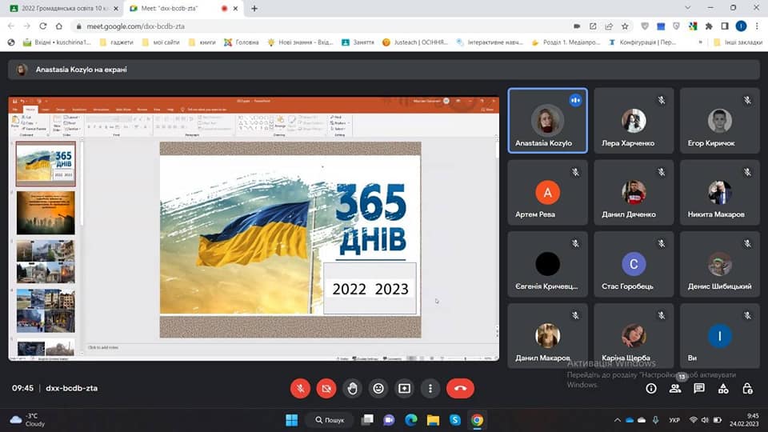Toggle the microphone mute button
This screenshot has height=432, width=768.
click(300, 389)
